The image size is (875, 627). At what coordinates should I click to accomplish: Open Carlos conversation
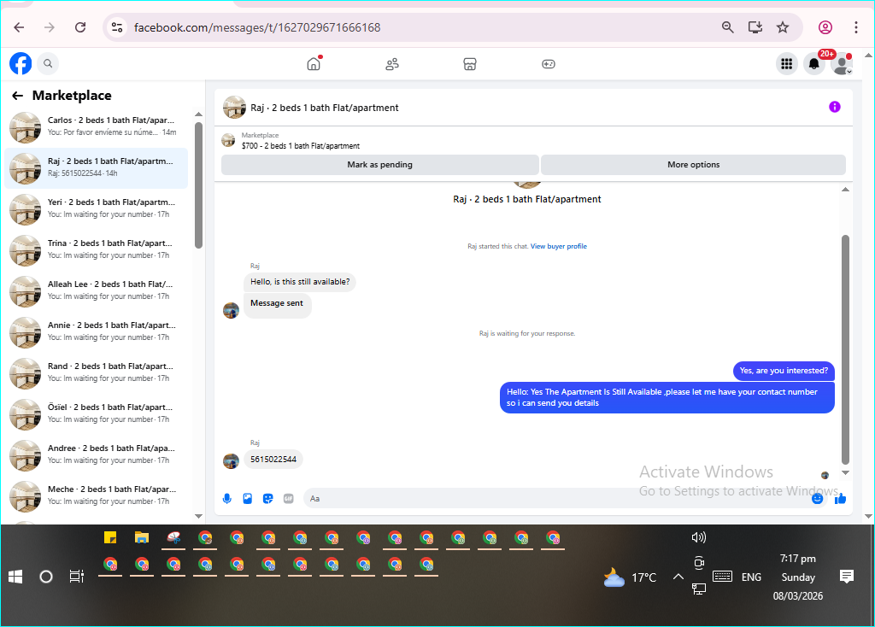tap(96, 127)
